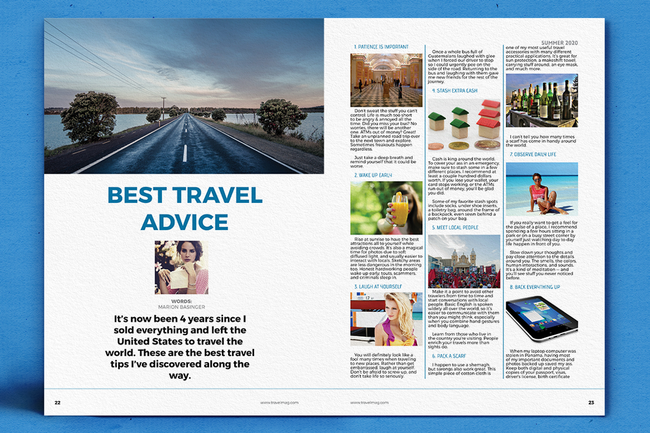The height and width of the screenshot is (433, 650).
Task: Click the 'SUMMER 2020' issue label
Action: [560, 43]
